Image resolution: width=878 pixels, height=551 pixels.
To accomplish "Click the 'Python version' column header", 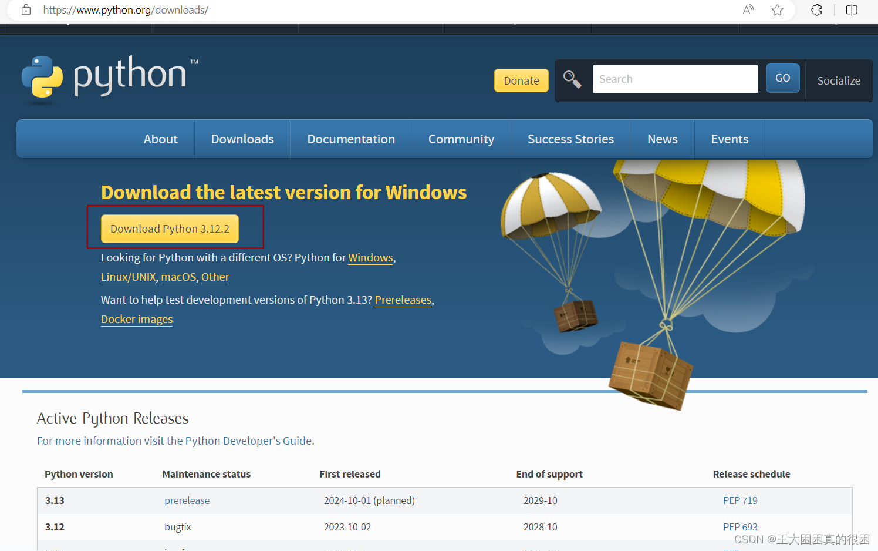I will click(x=79, y=474).
